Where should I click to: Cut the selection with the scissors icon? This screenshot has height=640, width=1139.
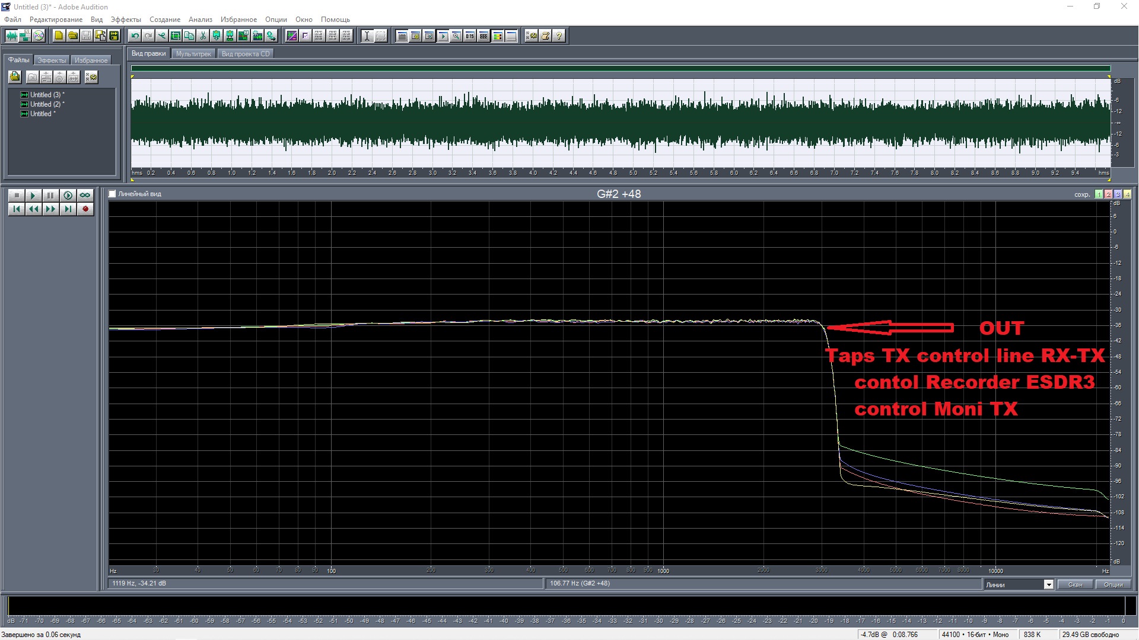[x=203, y=36]
